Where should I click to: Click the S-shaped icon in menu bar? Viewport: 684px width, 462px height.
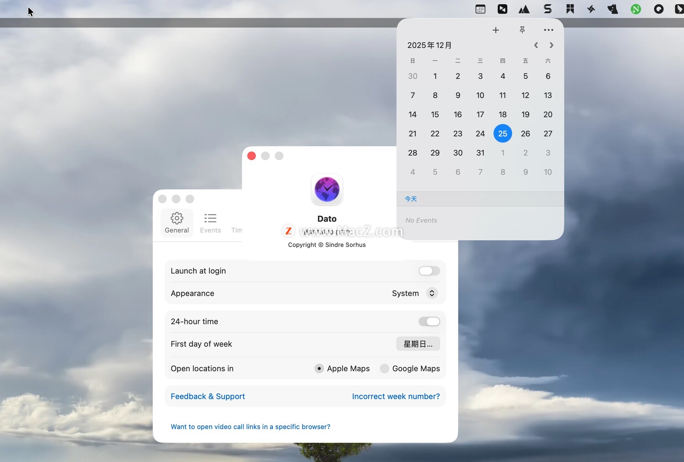coord(548,9)
